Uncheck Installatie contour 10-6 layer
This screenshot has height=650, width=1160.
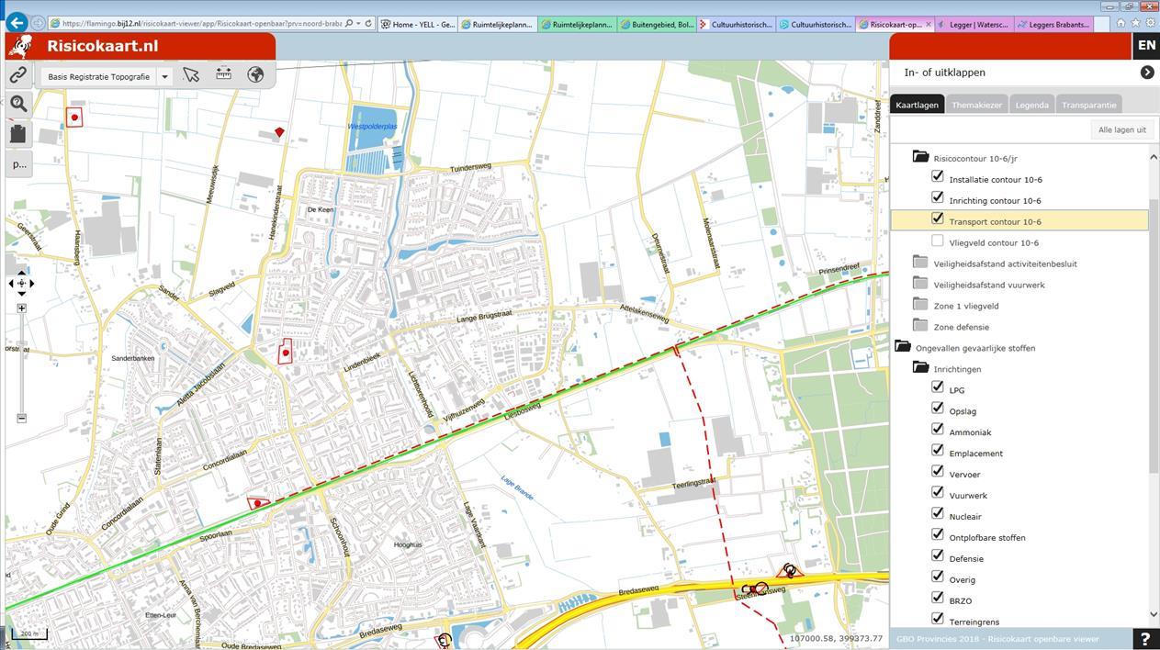[x=937, y=177]
